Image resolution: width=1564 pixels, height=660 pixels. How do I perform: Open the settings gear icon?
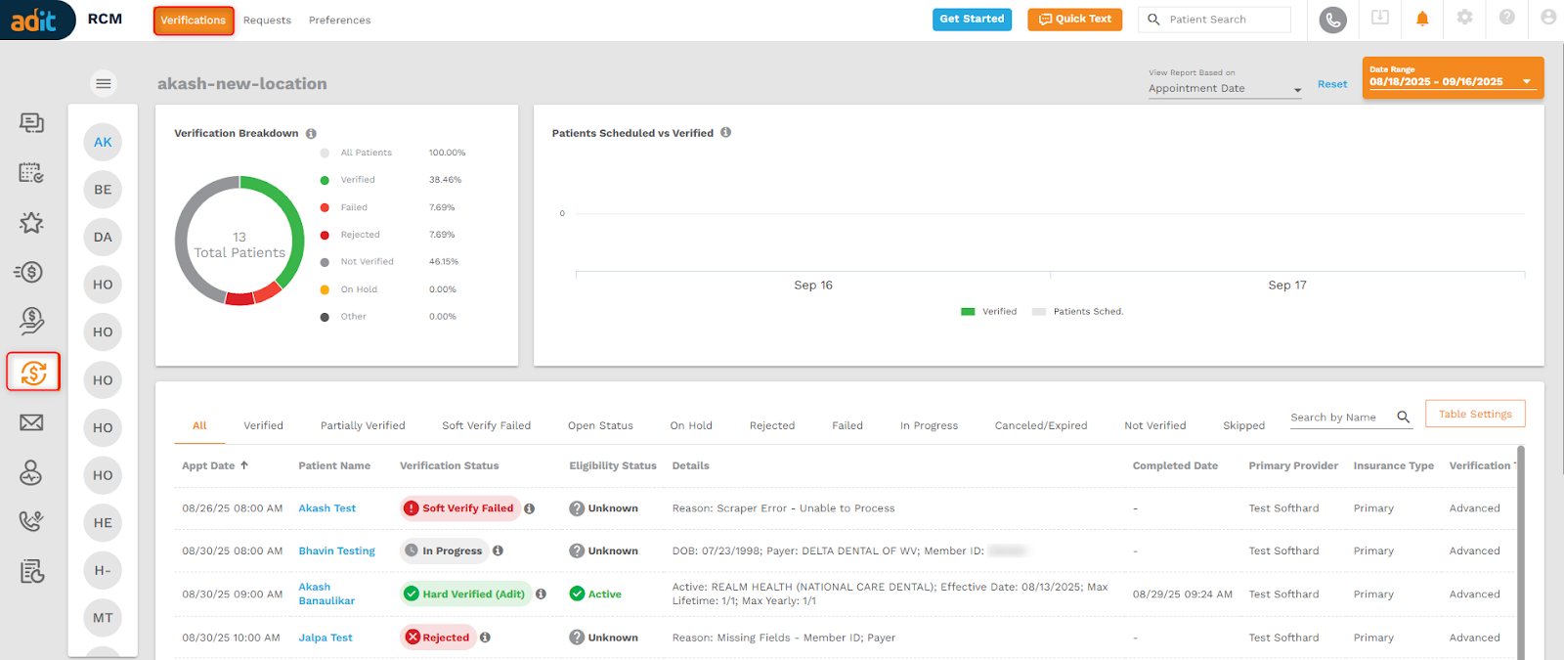point(1464,18)
